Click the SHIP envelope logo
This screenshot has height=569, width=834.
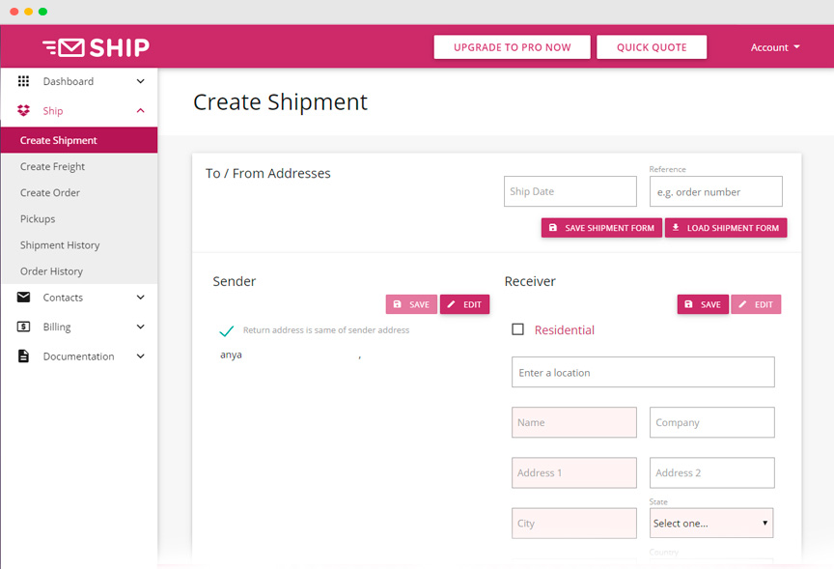pos(97,47)
